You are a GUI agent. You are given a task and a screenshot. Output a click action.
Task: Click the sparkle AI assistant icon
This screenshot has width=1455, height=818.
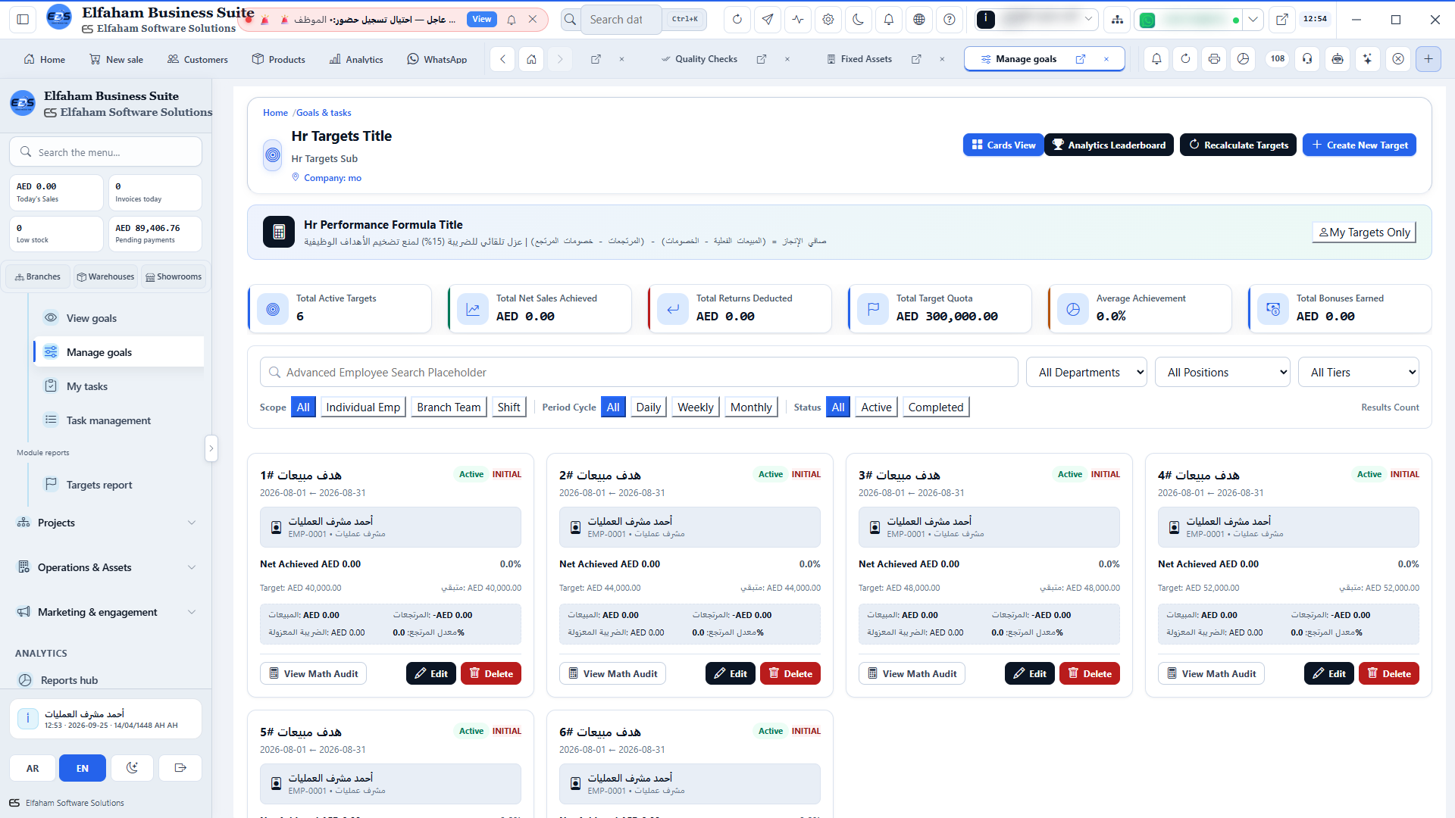1368,59
